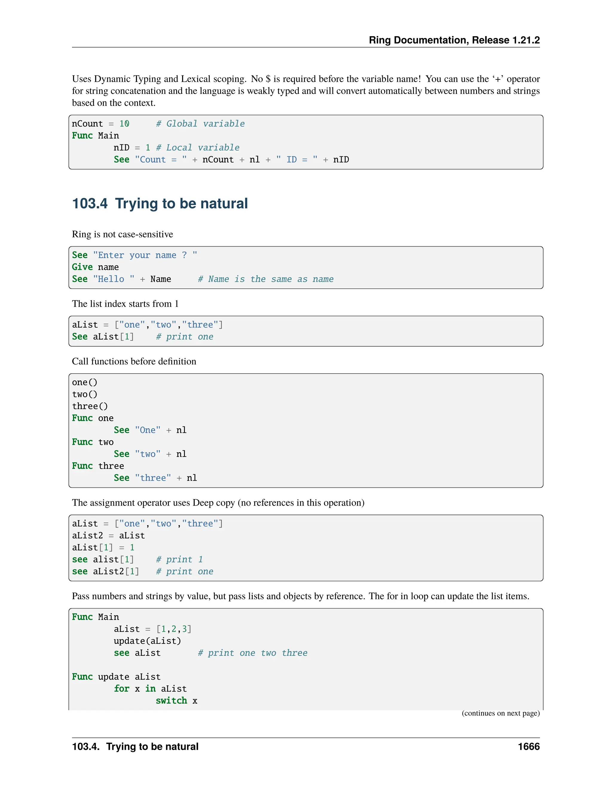Image resolution: width=612 pixels, height=792 pixels.
Task: Click 'Func Main' in the first code block
Action: [95, 136]
